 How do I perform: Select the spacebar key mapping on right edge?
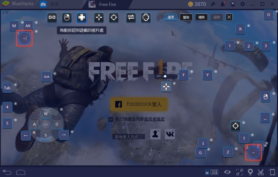[265, 118]
